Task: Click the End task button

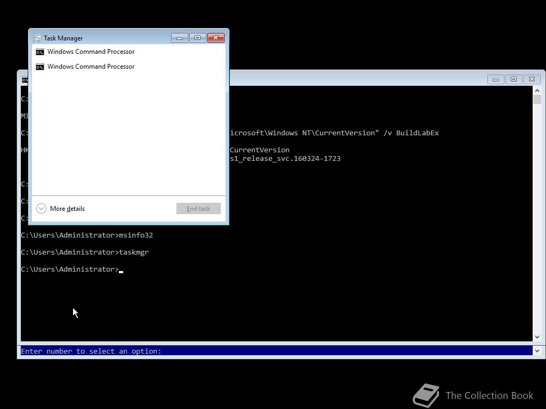Action: pyautogui.click(x=198, y=208)
